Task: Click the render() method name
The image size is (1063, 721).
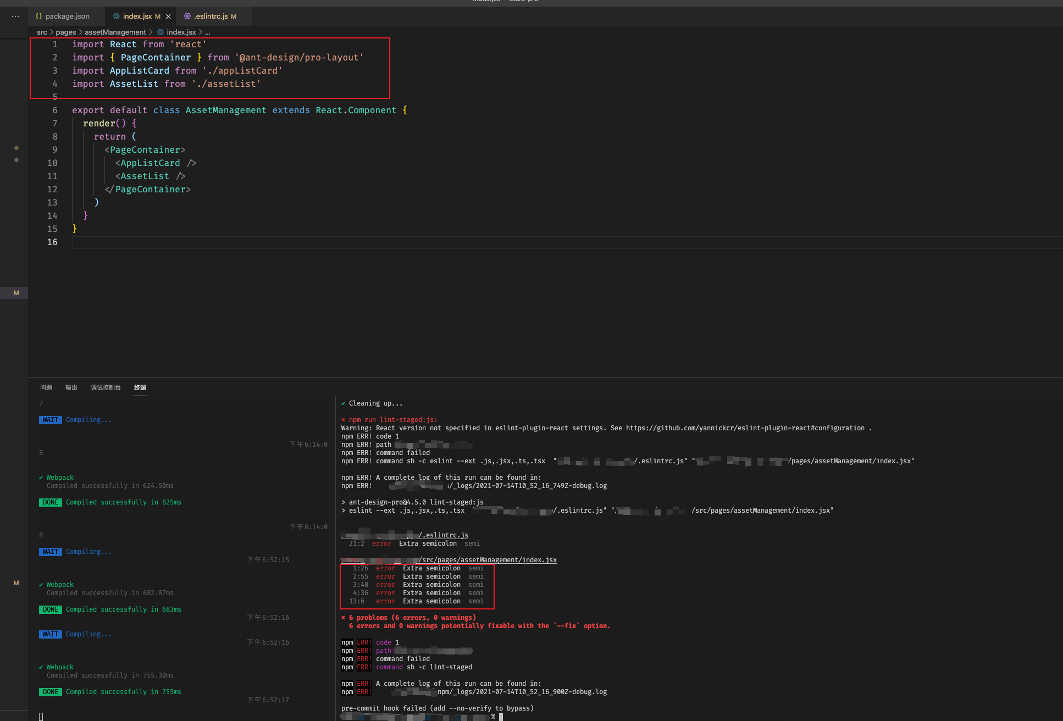Action: [99, 124]
